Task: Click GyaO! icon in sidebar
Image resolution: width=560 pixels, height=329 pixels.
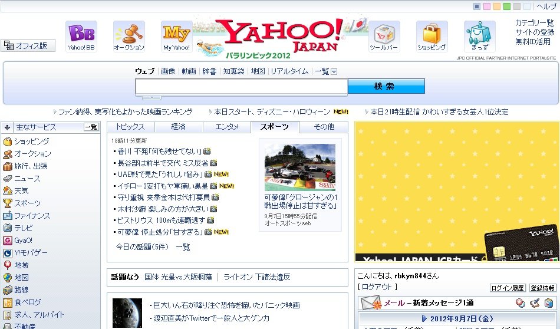Action: pyautogui.click(x=8, y=241)
